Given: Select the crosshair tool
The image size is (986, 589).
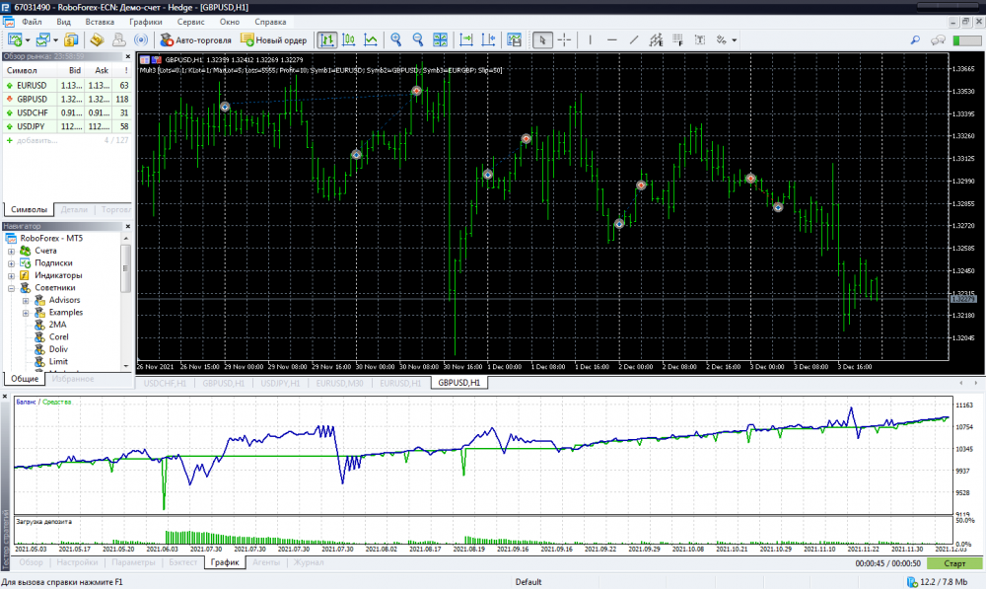Looking at the screenshot, I should (564, 40).
